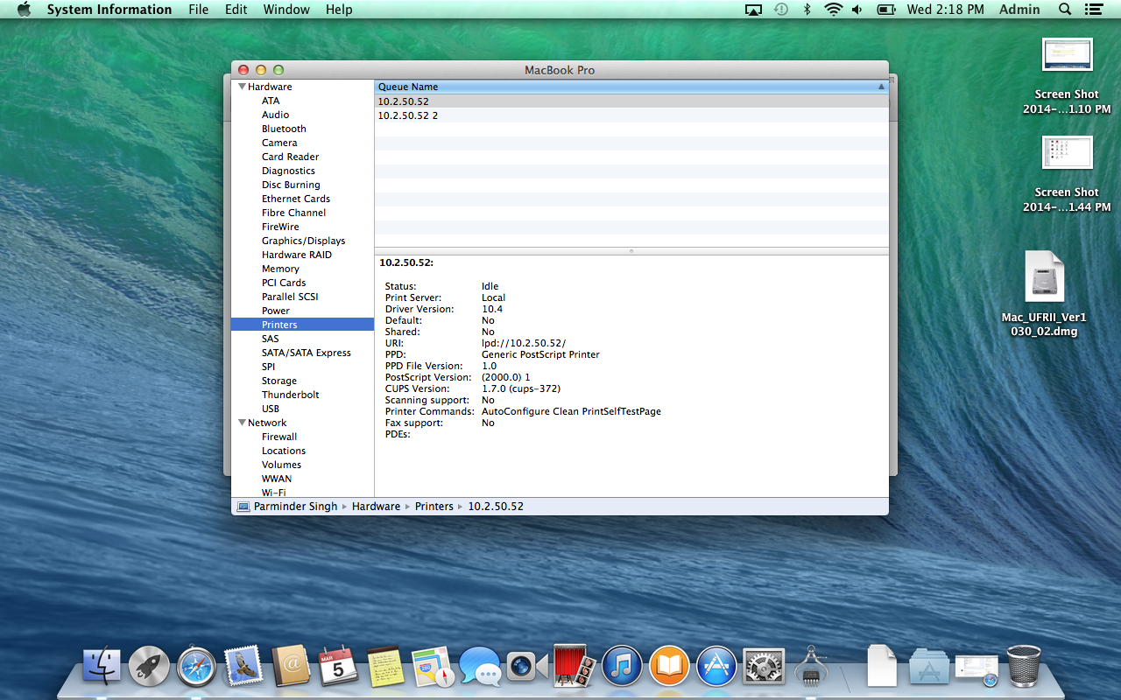Select SATA/SATA Express in the sidebar
1121x700 pixels.
click(x=307, y=353)
